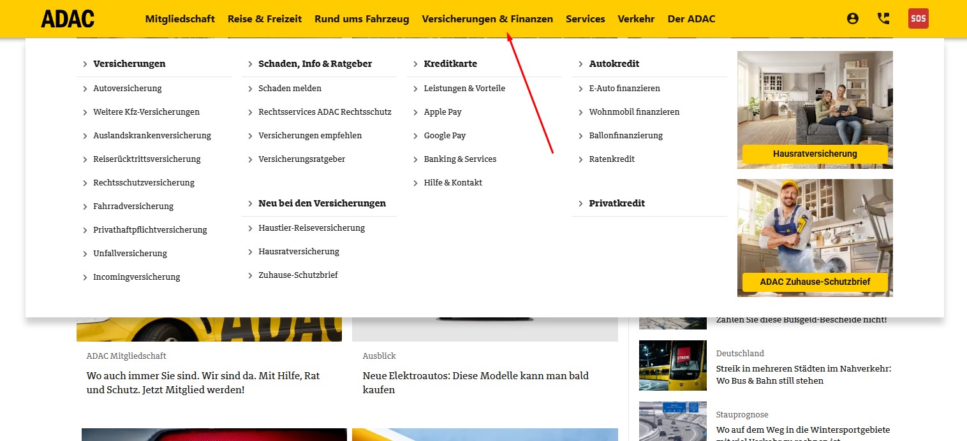Open the Services menu
The width and height of the screenshot is (967, 441).
tap(585, 18)
